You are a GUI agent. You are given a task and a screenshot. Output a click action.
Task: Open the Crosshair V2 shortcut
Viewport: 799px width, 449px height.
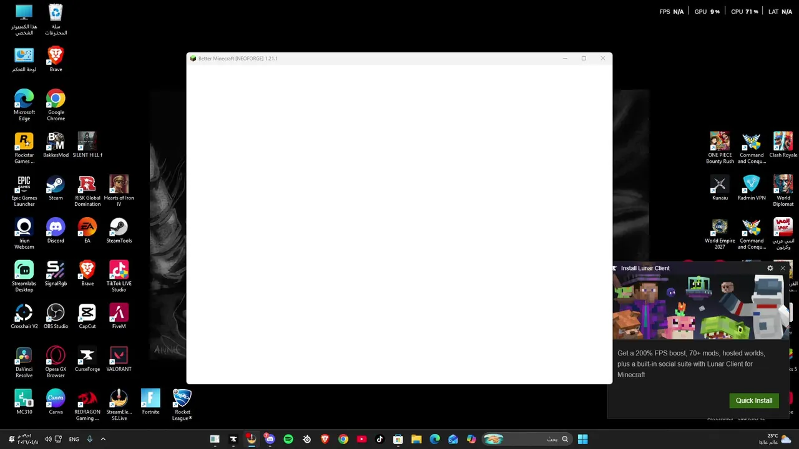(24, 316)
